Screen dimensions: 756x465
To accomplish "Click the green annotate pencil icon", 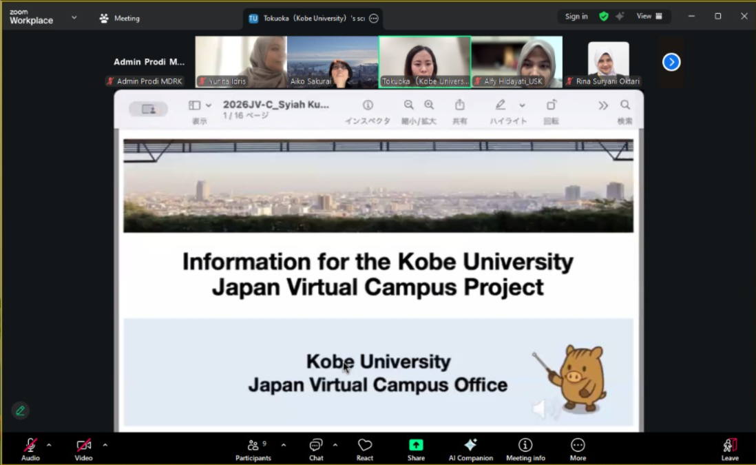I will coord(20,411).
